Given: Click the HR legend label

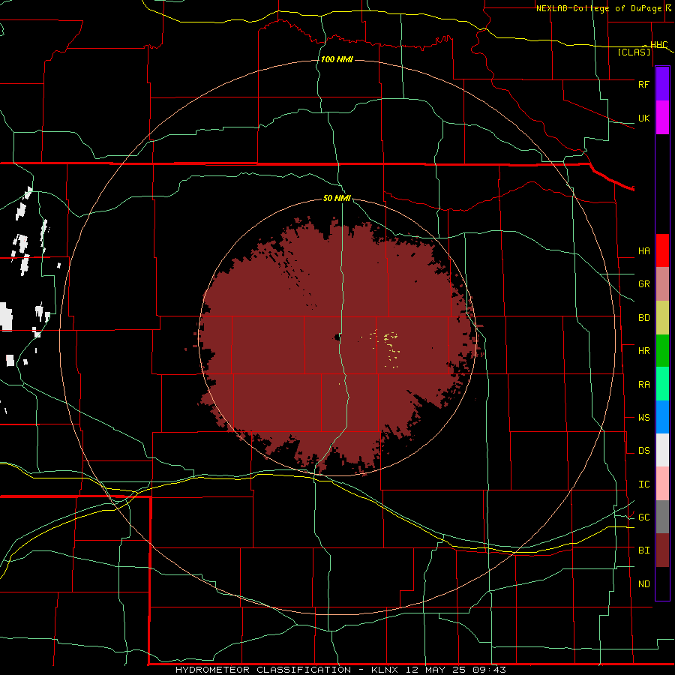Looking at the screenshot, I should (643, 351).
